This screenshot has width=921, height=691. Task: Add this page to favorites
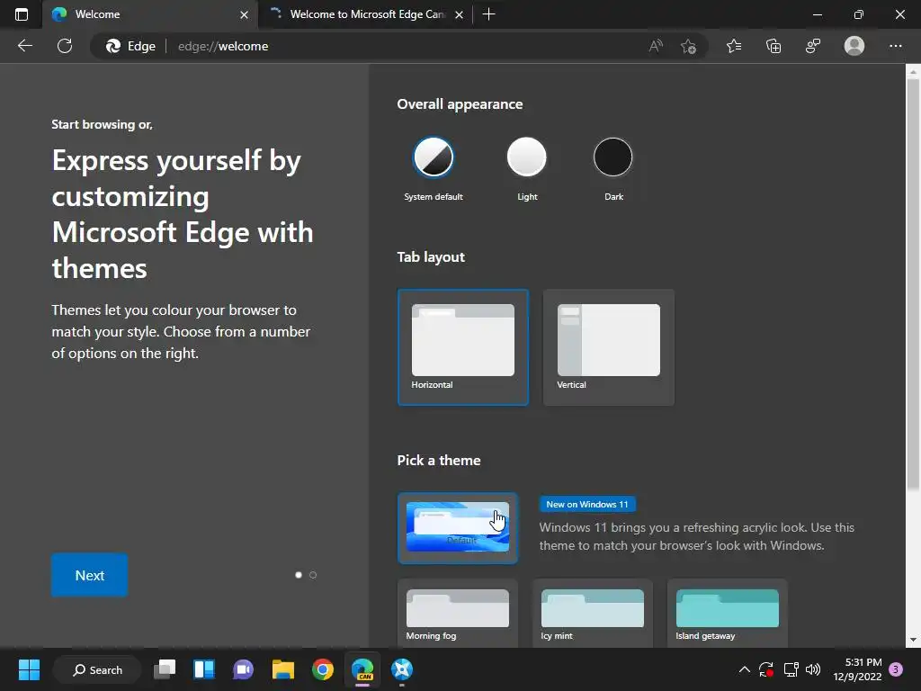(x=688, y=46)
